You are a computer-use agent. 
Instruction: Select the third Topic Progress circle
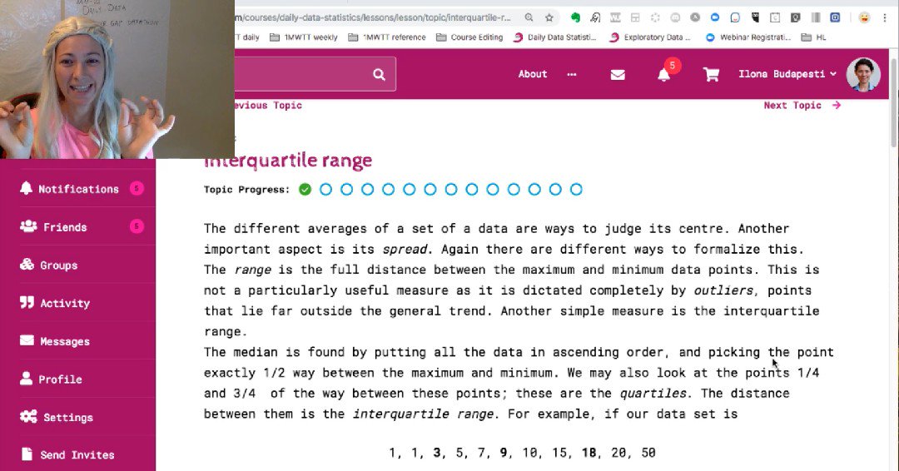(x=347, y=189)
